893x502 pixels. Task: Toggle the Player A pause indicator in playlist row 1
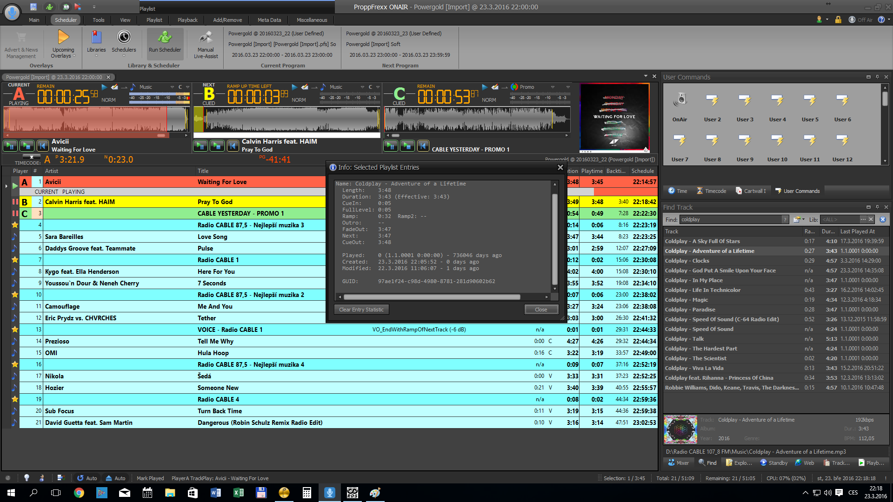click(x=15, y=185)
